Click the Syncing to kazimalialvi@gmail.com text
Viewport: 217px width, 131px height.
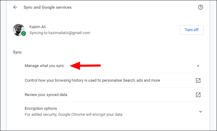click(60, 33)
